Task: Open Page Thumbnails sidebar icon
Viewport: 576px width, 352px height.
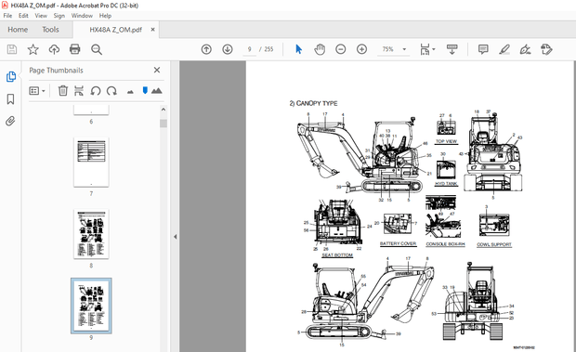Action: pos(10,77)
